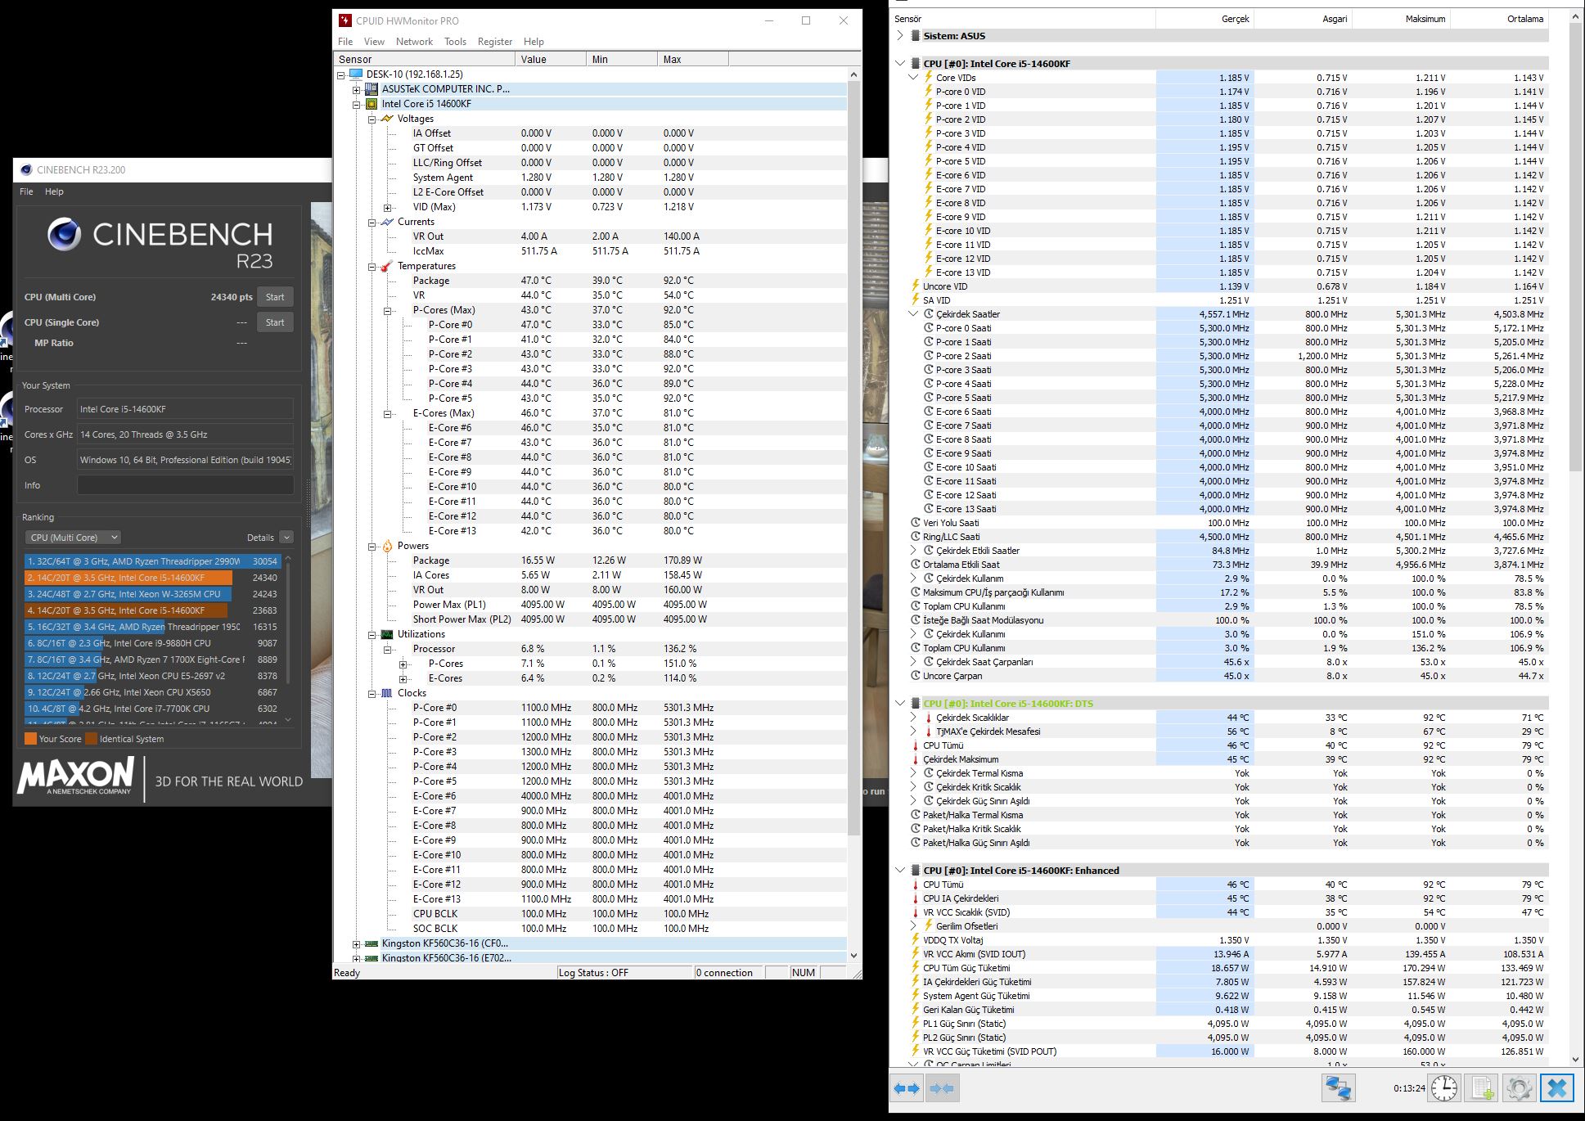Click the Core VIDs lightning icon in HWiNFO
This screenshot has height=1121, width=1585.
pyautogui.click(x=929, y=78)
